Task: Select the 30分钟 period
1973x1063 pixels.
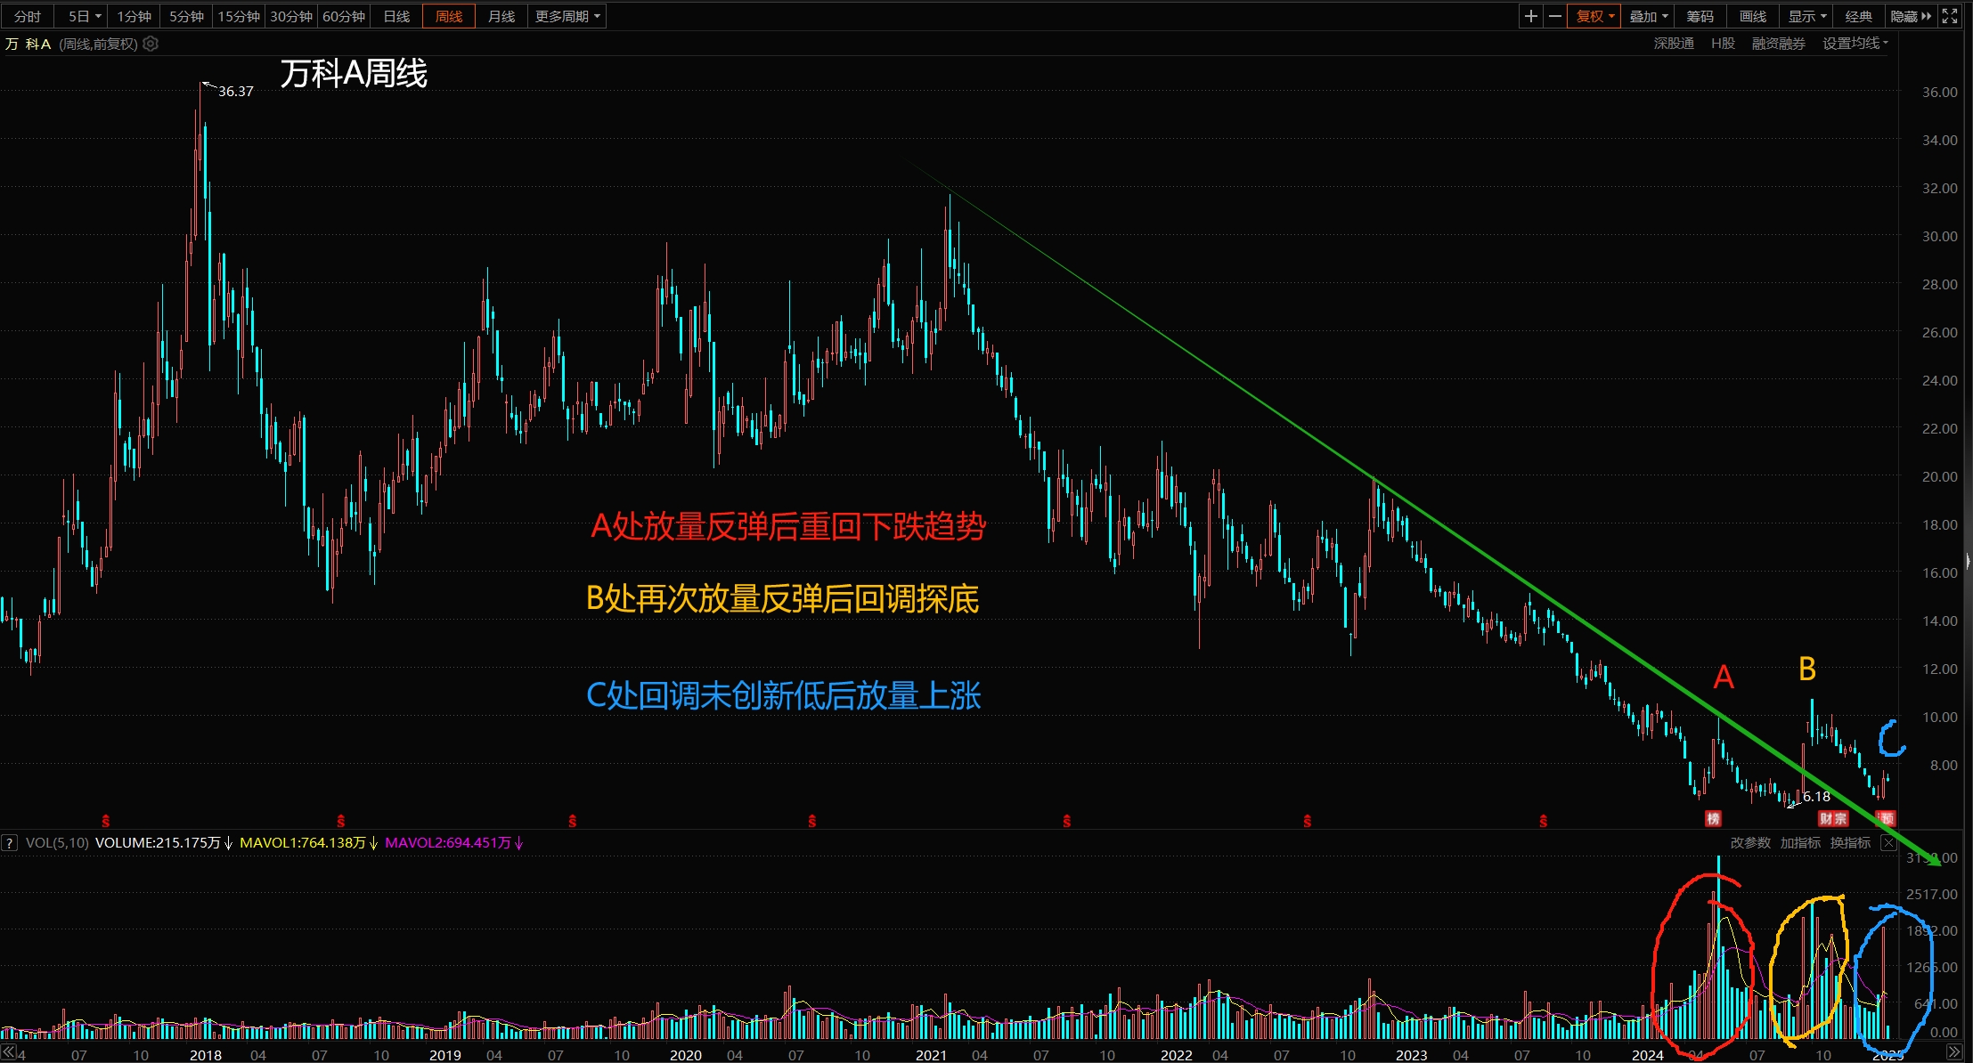Action: pyautogui.click(x=291, y=16)
